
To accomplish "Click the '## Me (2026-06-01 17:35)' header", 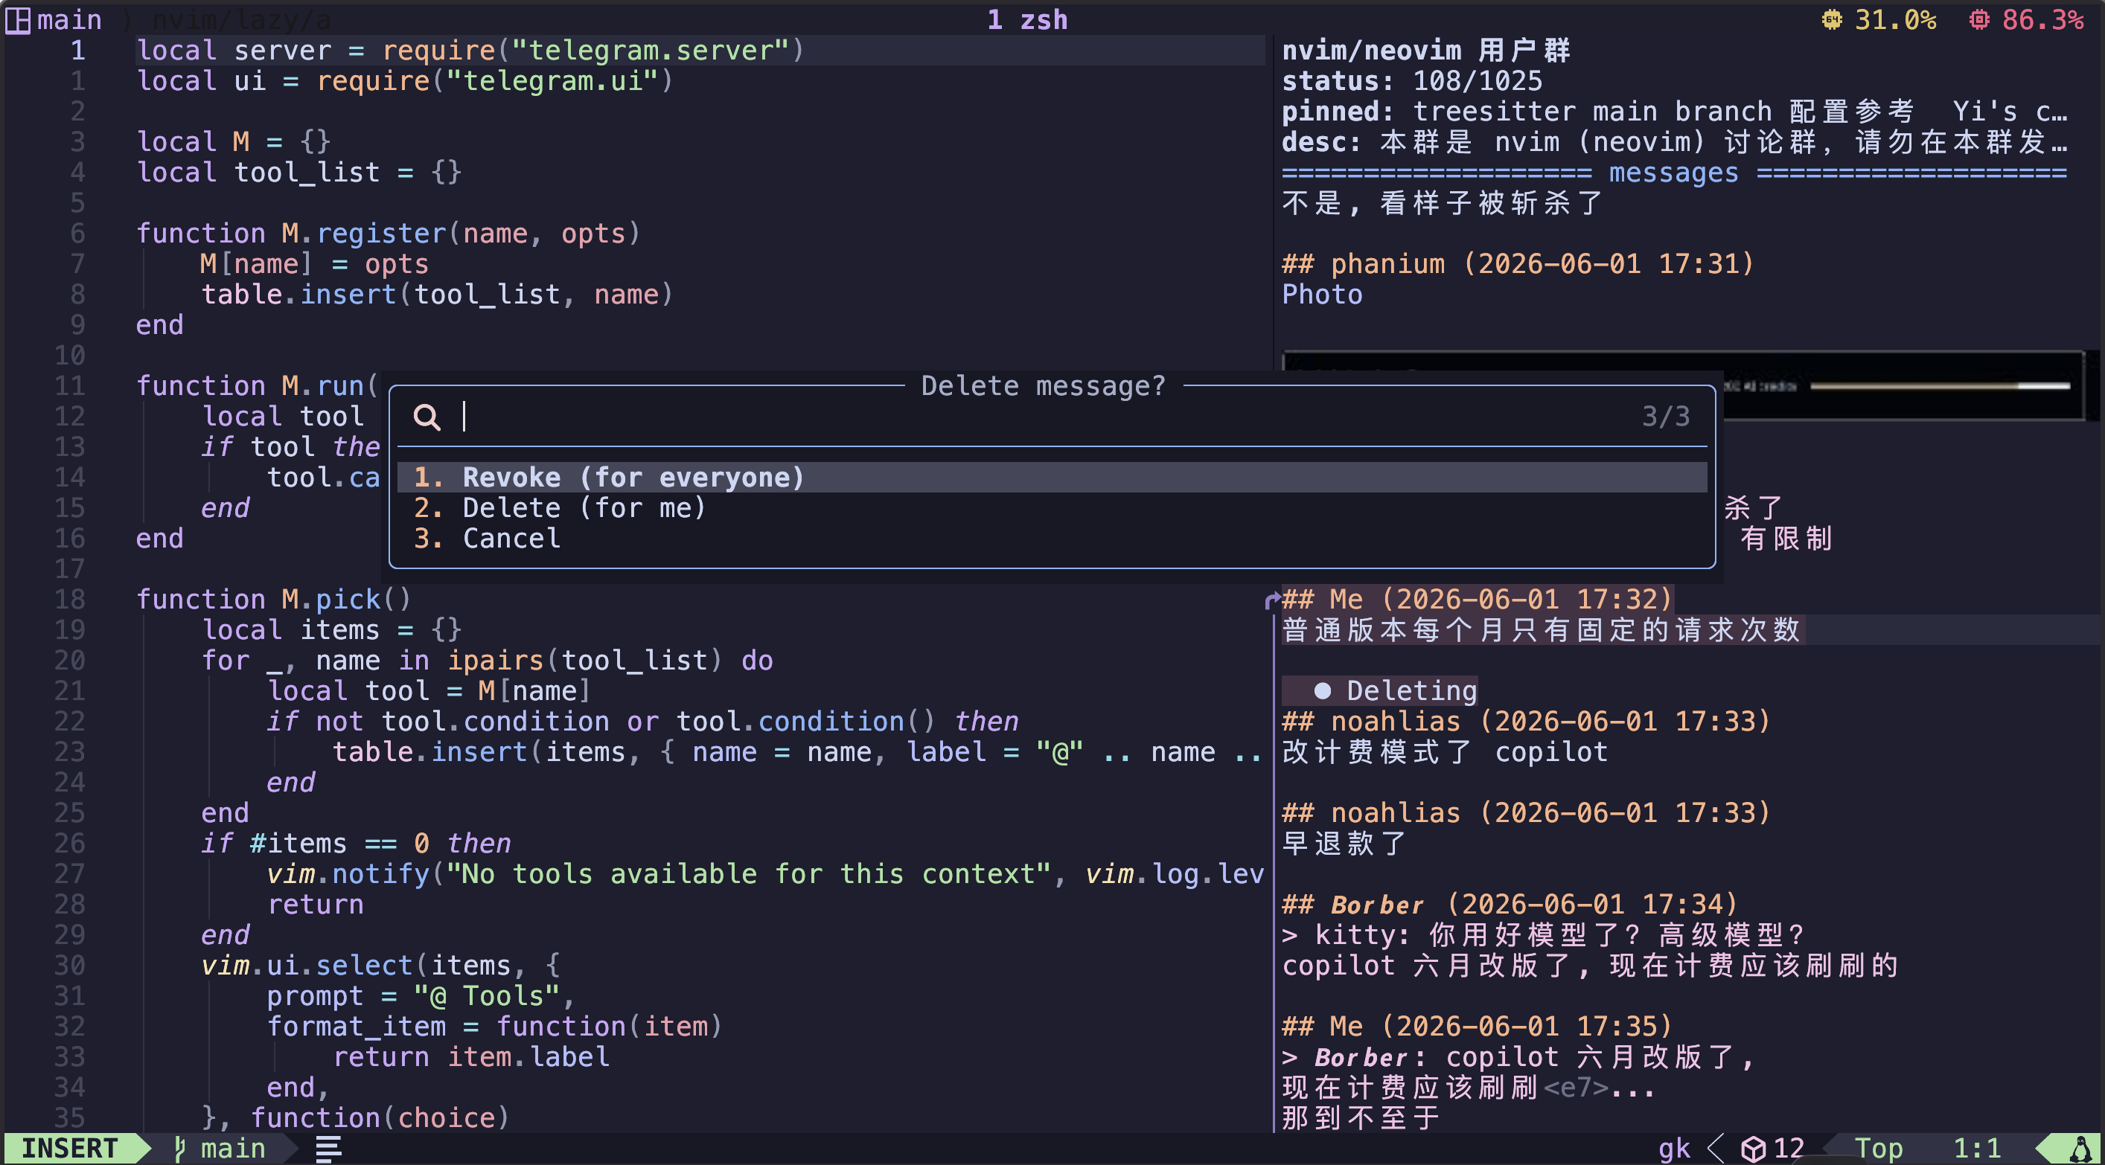I will [x=1478, y=1026].
